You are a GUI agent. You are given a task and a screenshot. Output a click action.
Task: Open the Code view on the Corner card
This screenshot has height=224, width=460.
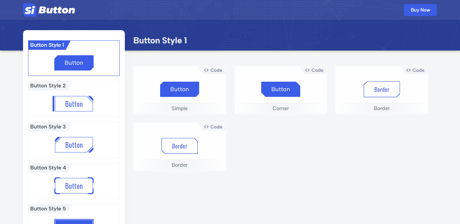[x=314, y=70]
